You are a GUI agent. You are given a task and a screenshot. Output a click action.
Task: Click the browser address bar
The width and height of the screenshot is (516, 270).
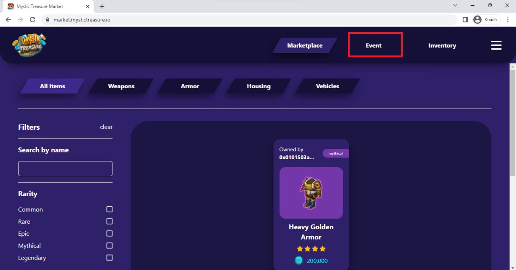click(x=249, y=19)
